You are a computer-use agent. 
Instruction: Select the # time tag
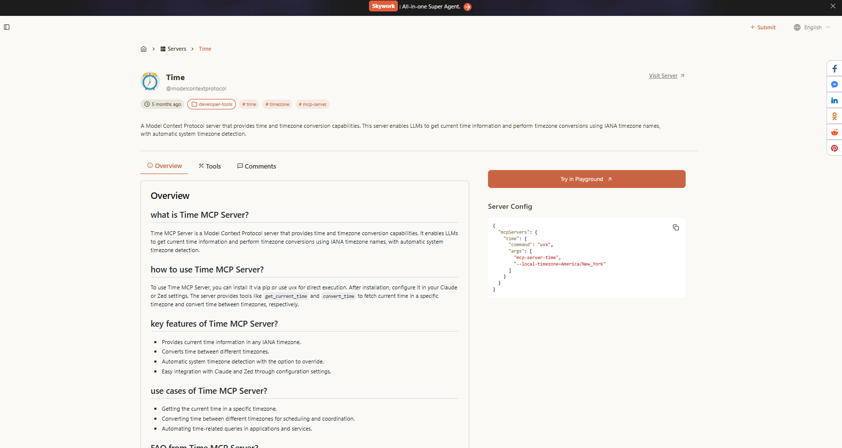click(249, 104)
